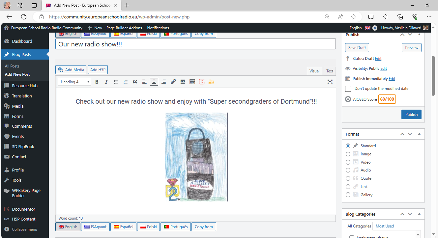Open the Heading 4 paragraph style dropdown
Image resolution: width=438 pixels, height=238 pixels.
74,82
